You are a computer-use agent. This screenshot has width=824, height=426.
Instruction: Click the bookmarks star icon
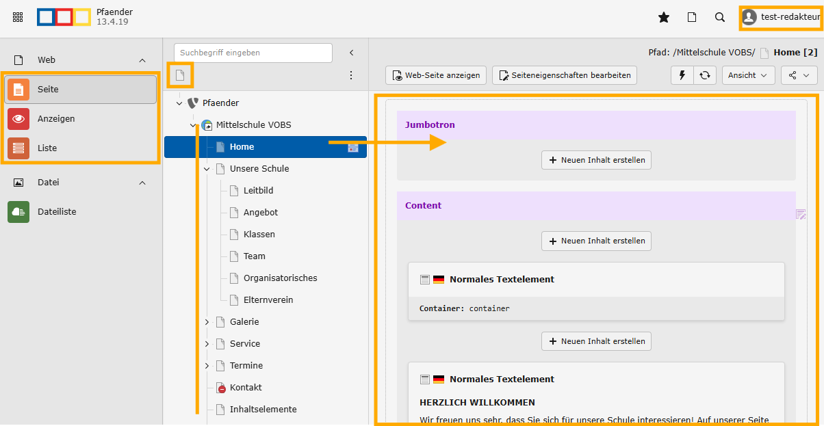point(663,18)
